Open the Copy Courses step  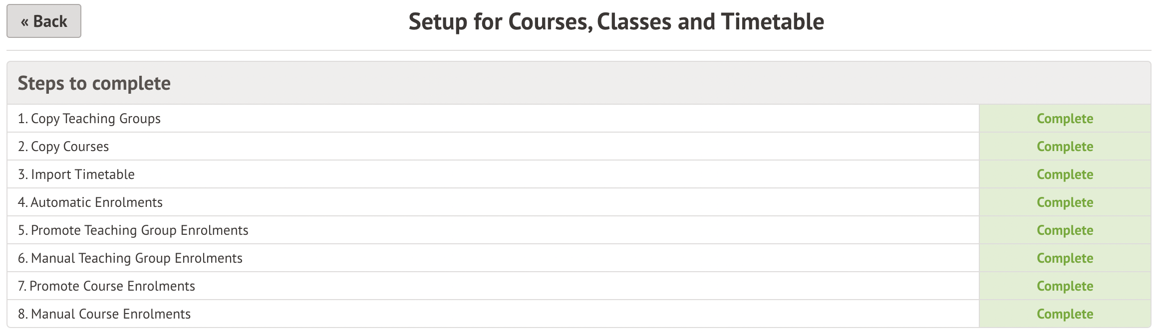pyautogui.click(x=63, y=147)
